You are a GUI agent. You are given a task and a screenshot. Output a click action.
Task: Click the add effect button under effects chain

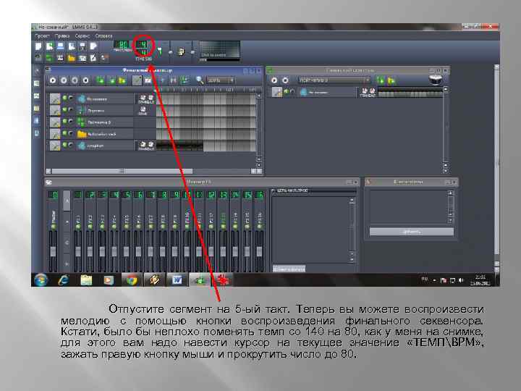point(289,269)
